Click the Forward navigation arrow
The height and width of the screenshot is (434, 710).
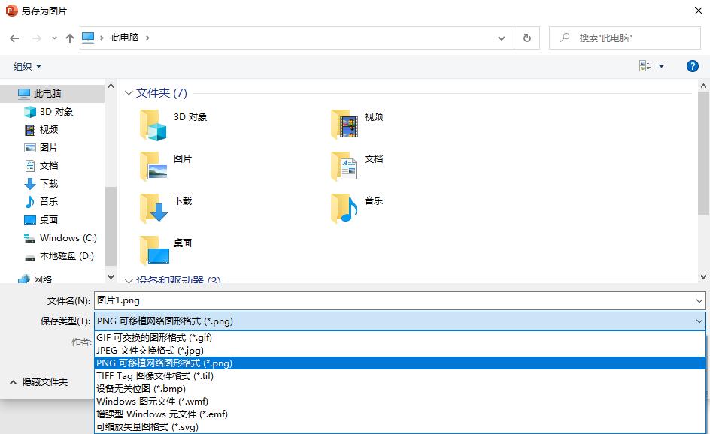pyautogui.click(x=37, y=38)
